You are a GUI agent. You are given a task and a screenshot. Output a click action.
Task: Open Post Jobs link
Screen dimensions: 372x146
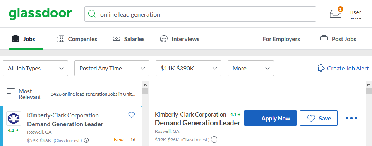338,39
